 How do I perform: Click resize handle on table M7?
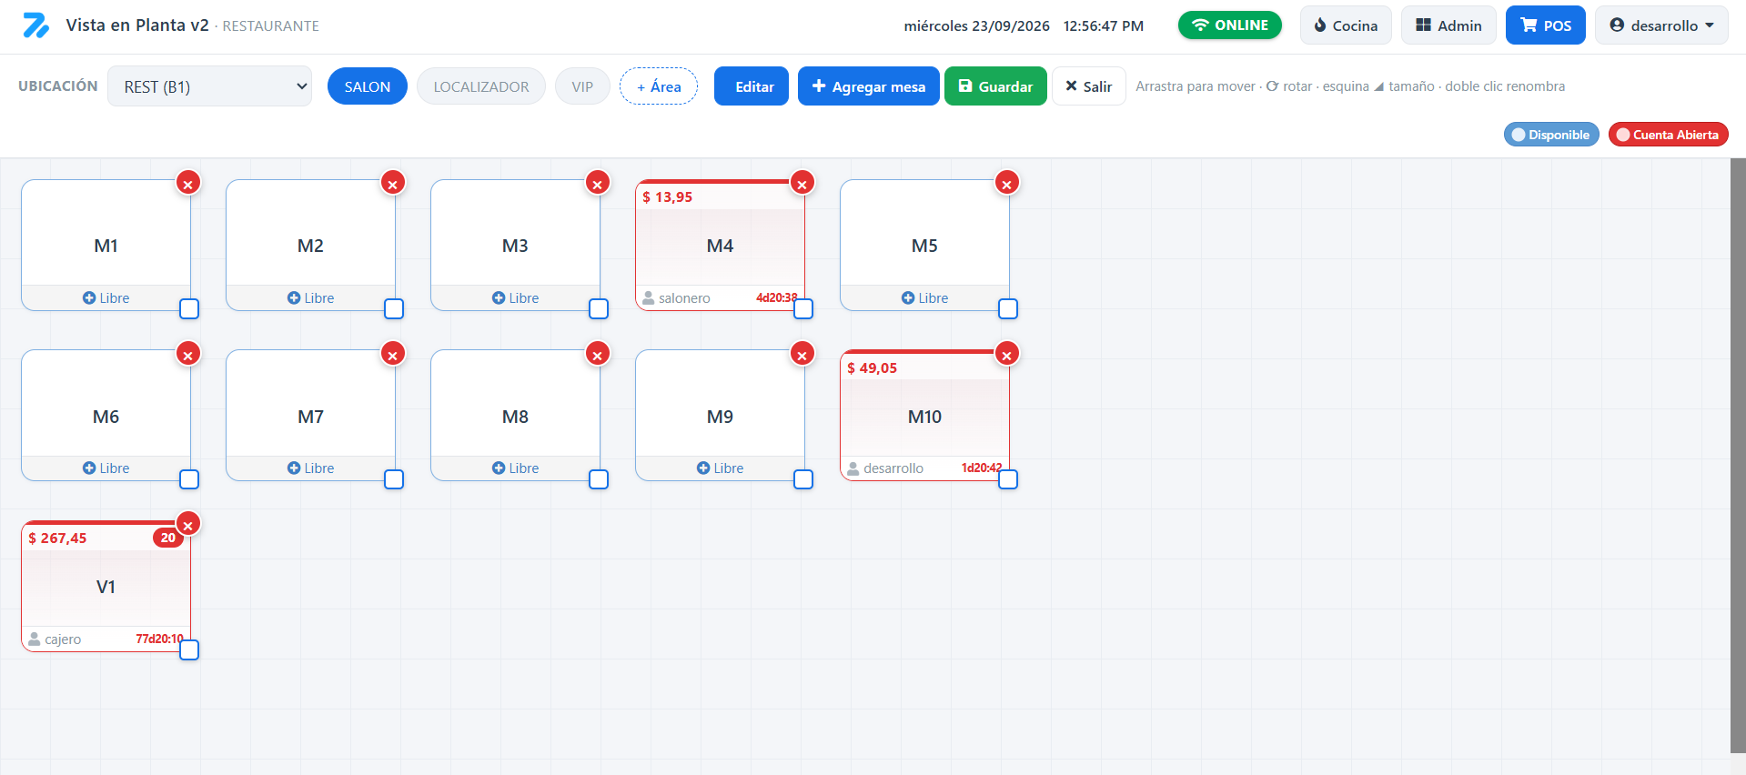tap(394, 479)
